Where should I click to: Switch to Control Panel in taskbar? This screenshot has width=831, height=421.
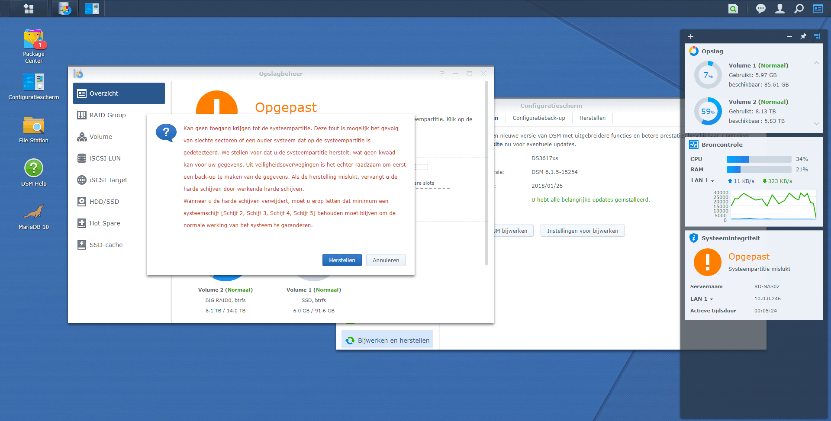[x=92, y=9]
